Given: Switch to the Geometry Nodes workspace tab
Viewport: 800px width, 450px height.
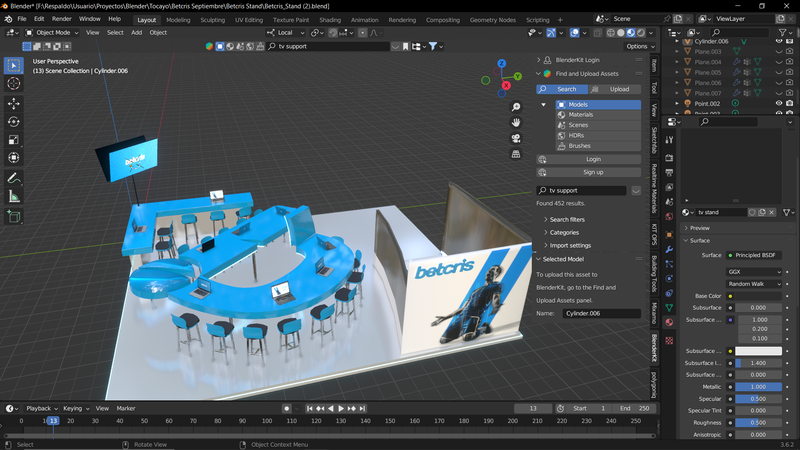Looking at the screenshot, I should coord(493,20).
